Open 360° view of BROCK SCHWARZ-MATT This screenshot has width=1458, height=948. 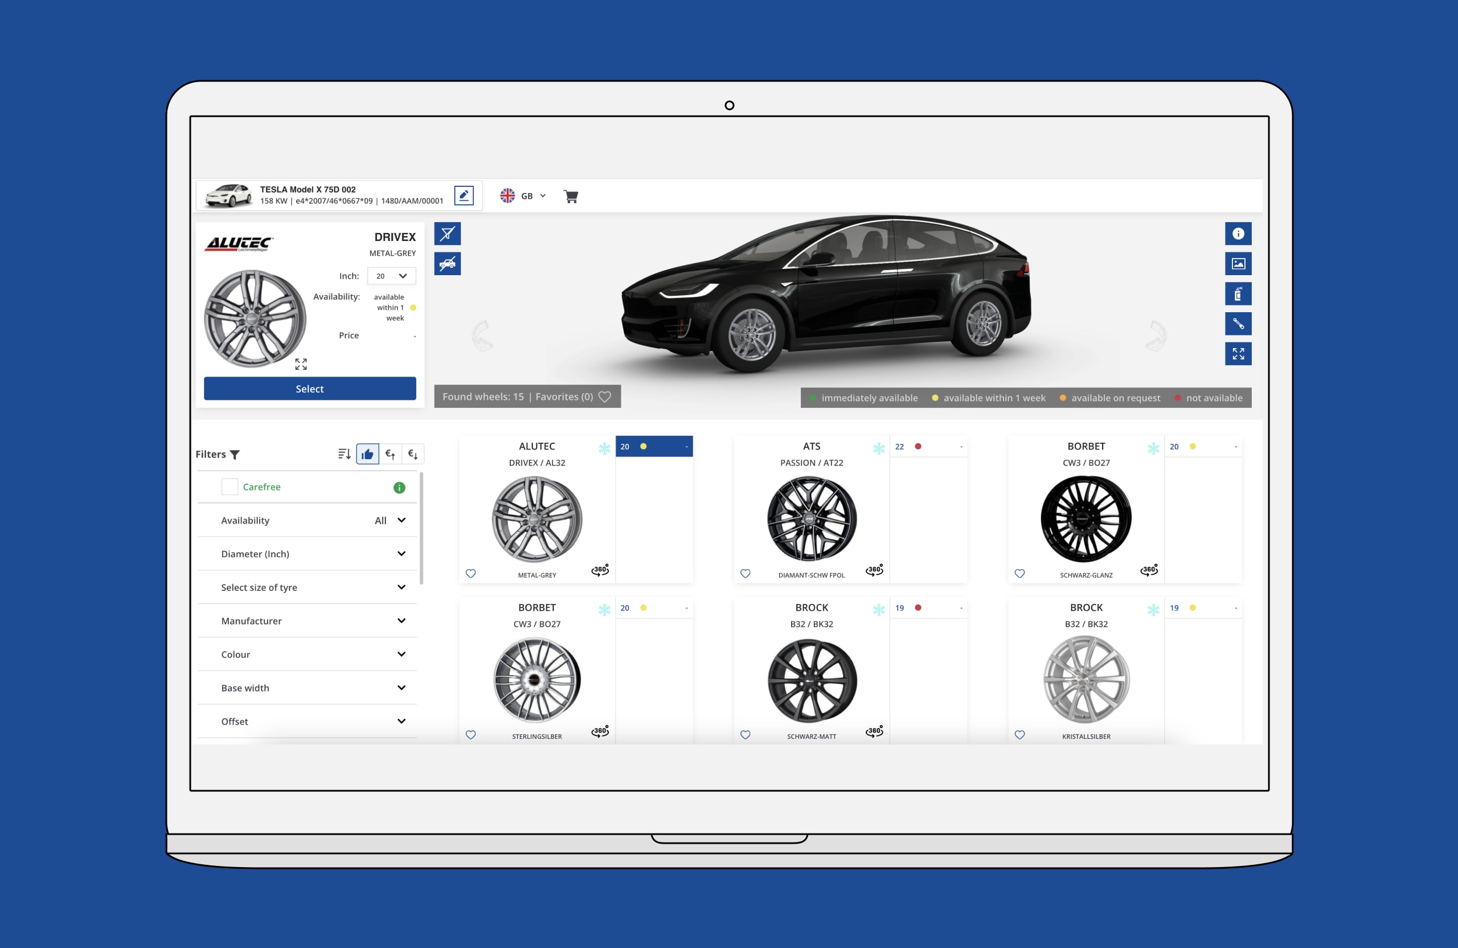[875, 731]
